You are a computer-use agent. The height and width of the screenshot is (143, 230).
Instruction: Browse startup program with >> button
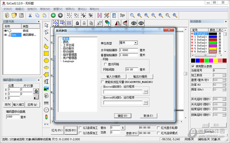click(146, 92)
